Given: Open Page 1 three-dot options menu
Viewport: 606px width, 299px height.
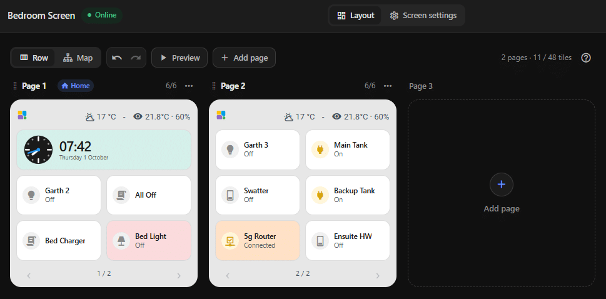Looking at the screenshot, I should (x=189, y=86).
